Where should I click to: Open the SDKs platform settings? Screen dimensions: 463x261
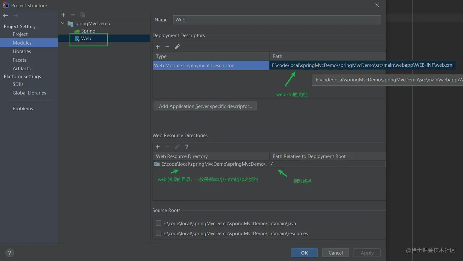[x=18, y=84]
